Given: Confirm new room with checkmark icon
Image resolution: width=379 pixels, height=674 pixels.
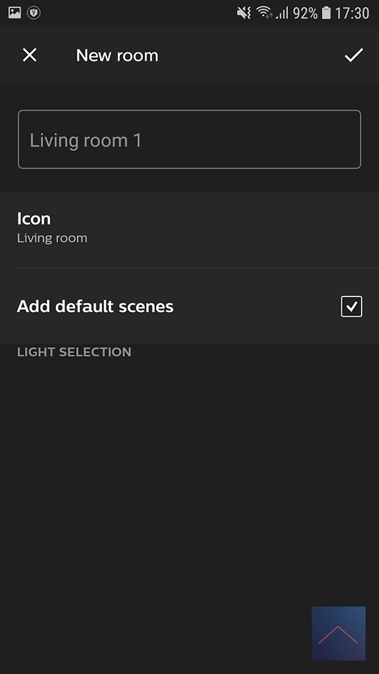Looking at the screenshot, I should point(353,55).
